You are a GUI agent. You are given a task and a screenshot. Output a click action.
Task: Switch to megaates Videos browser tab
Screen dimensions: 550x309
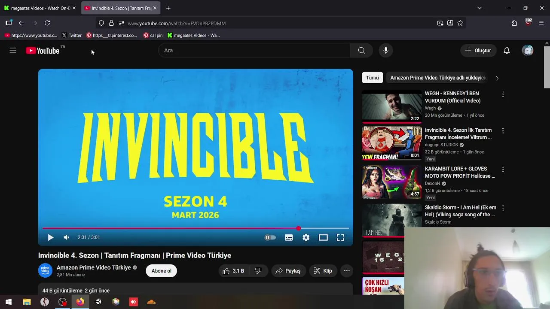click(x=40, y=8)
